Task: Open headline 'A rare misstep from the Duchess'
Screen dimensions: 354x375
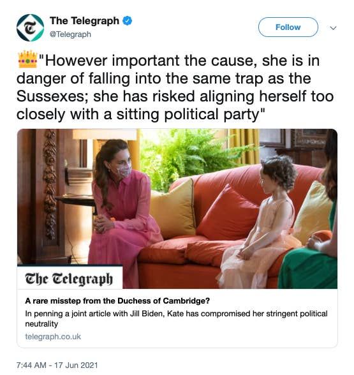Action: (x=117, y=300)
